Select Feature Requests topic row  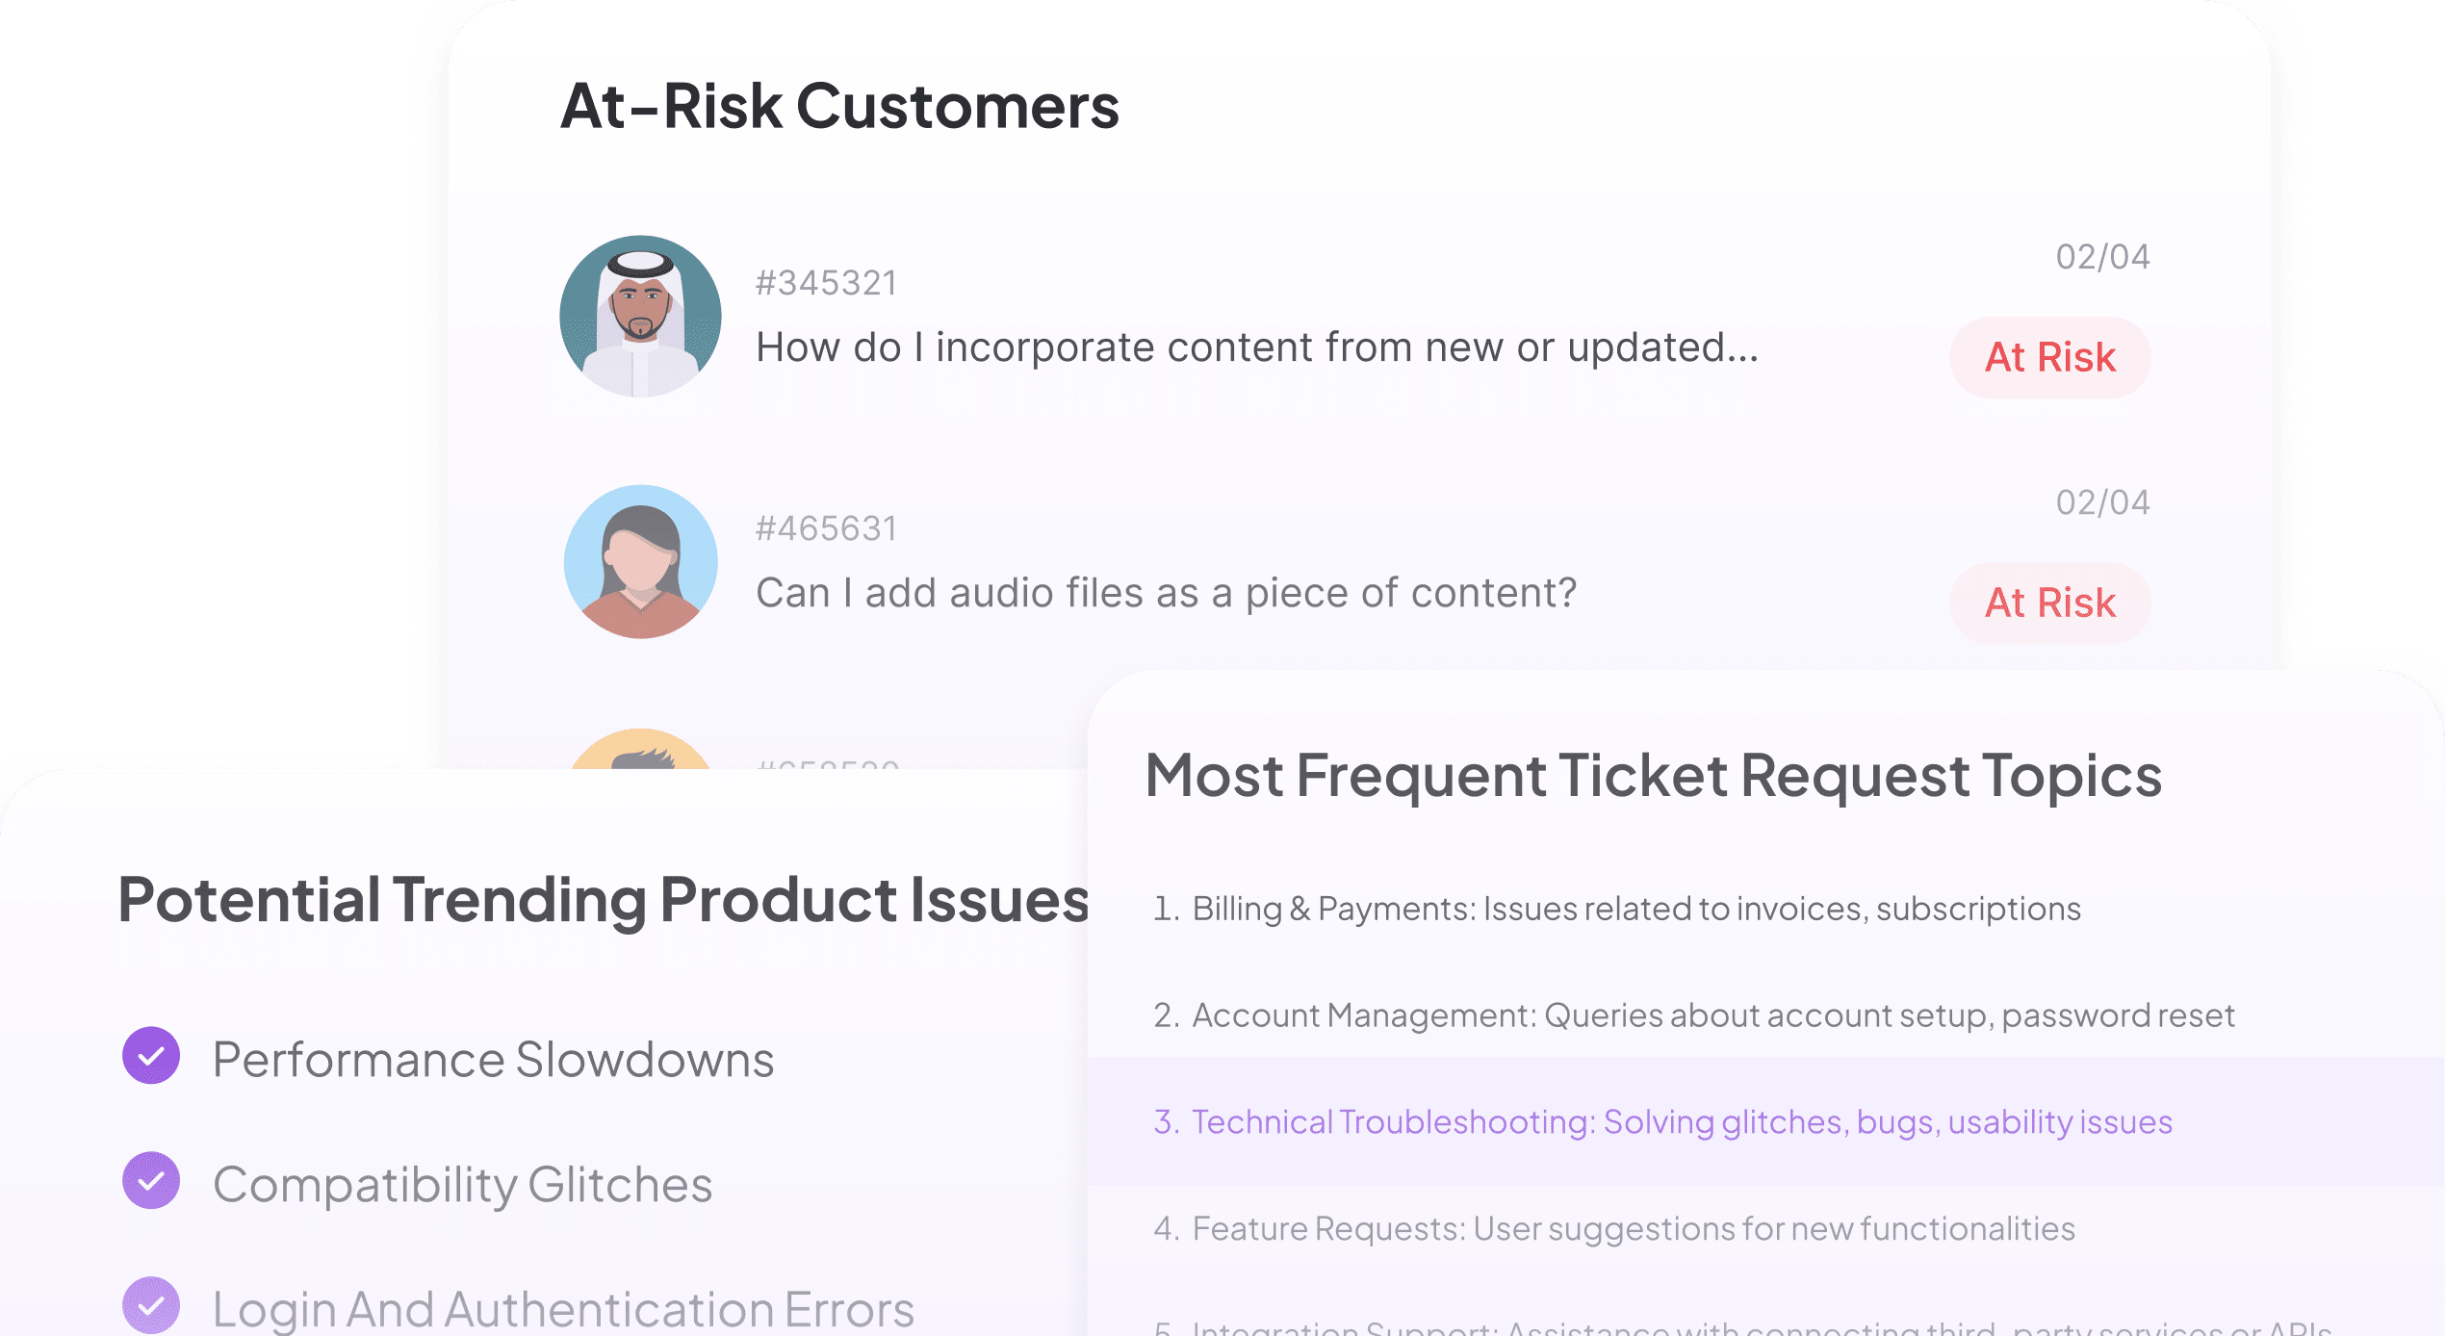tap(1614, 1229)
